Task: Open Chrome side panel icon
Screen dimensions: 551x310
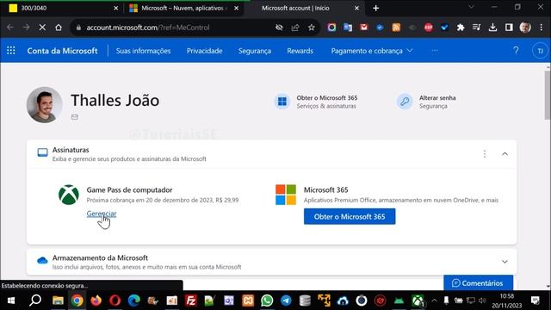Action: (509, 28)
